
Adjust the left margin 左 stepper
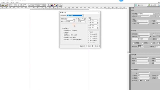pos(98,25)
